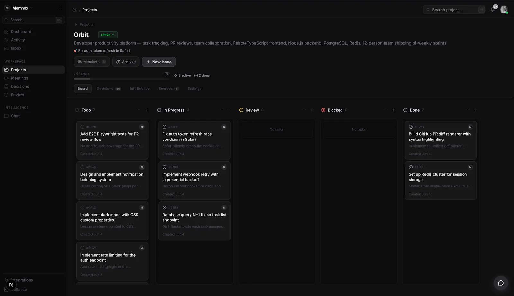Add a task to Todo column
Viewport: 514px width, 296px height.
pyautogui.click(x=147, y=110)
